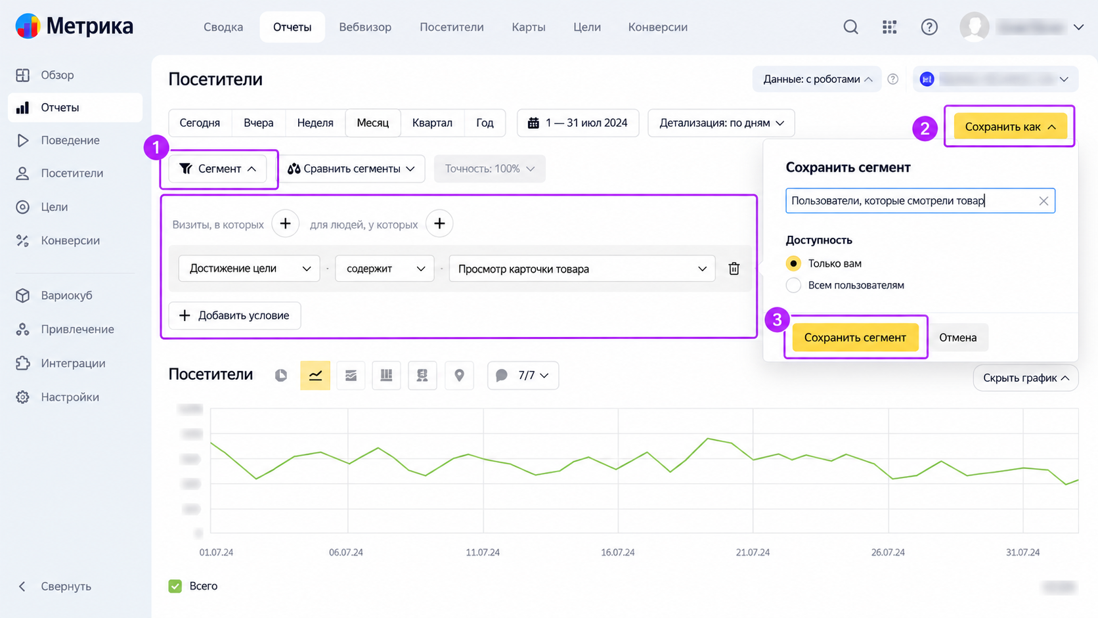Open the Вебвизор top tab
1098x618 pixels.
(365, 27)
